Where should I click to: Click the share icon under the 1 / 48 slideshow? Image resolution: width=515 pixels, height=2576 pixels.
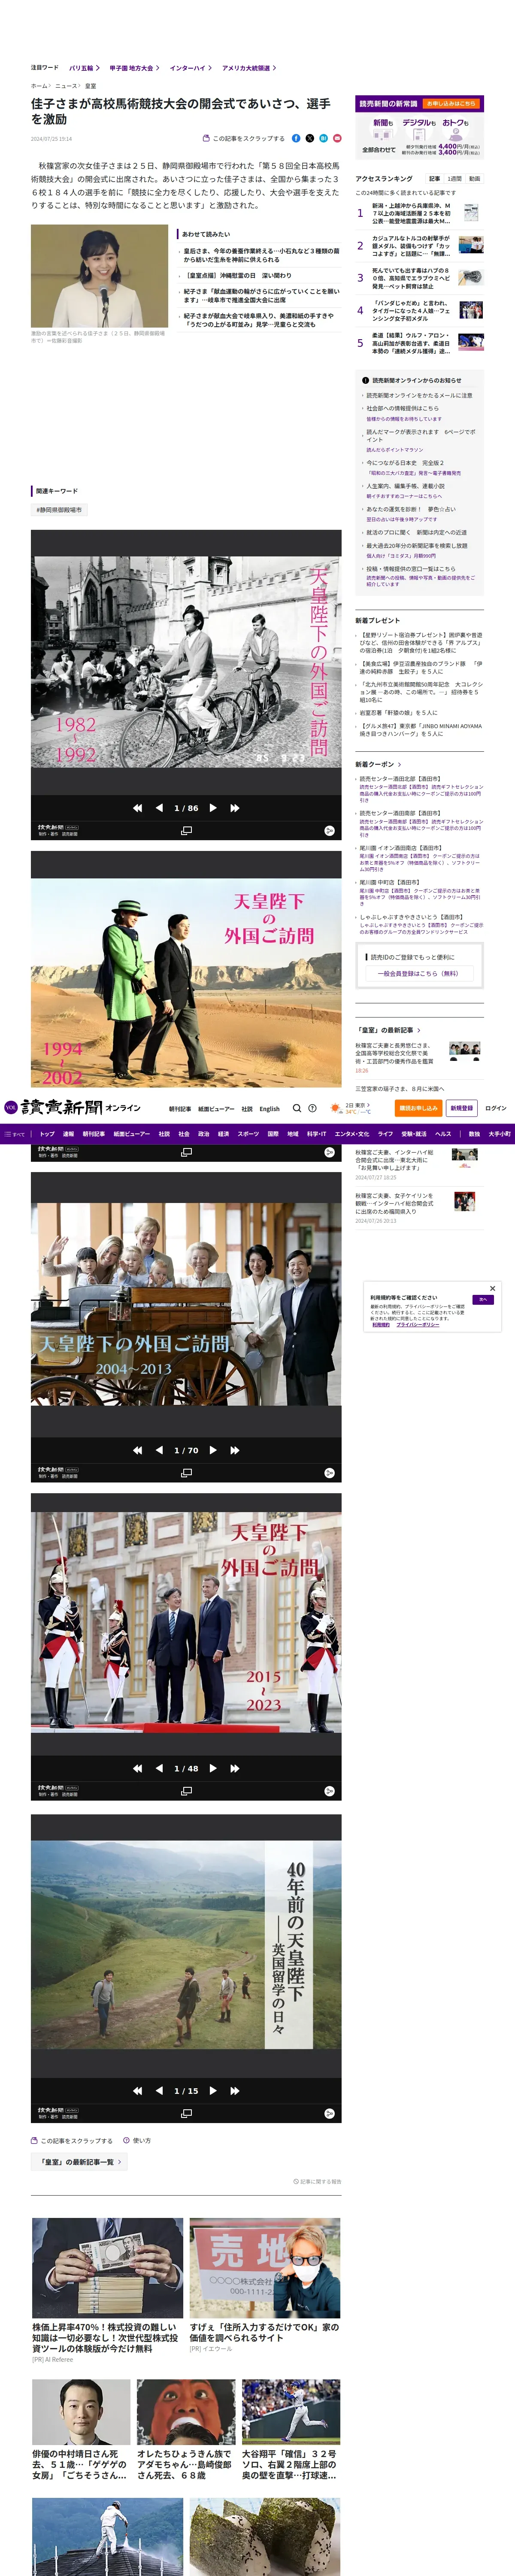329,1791
